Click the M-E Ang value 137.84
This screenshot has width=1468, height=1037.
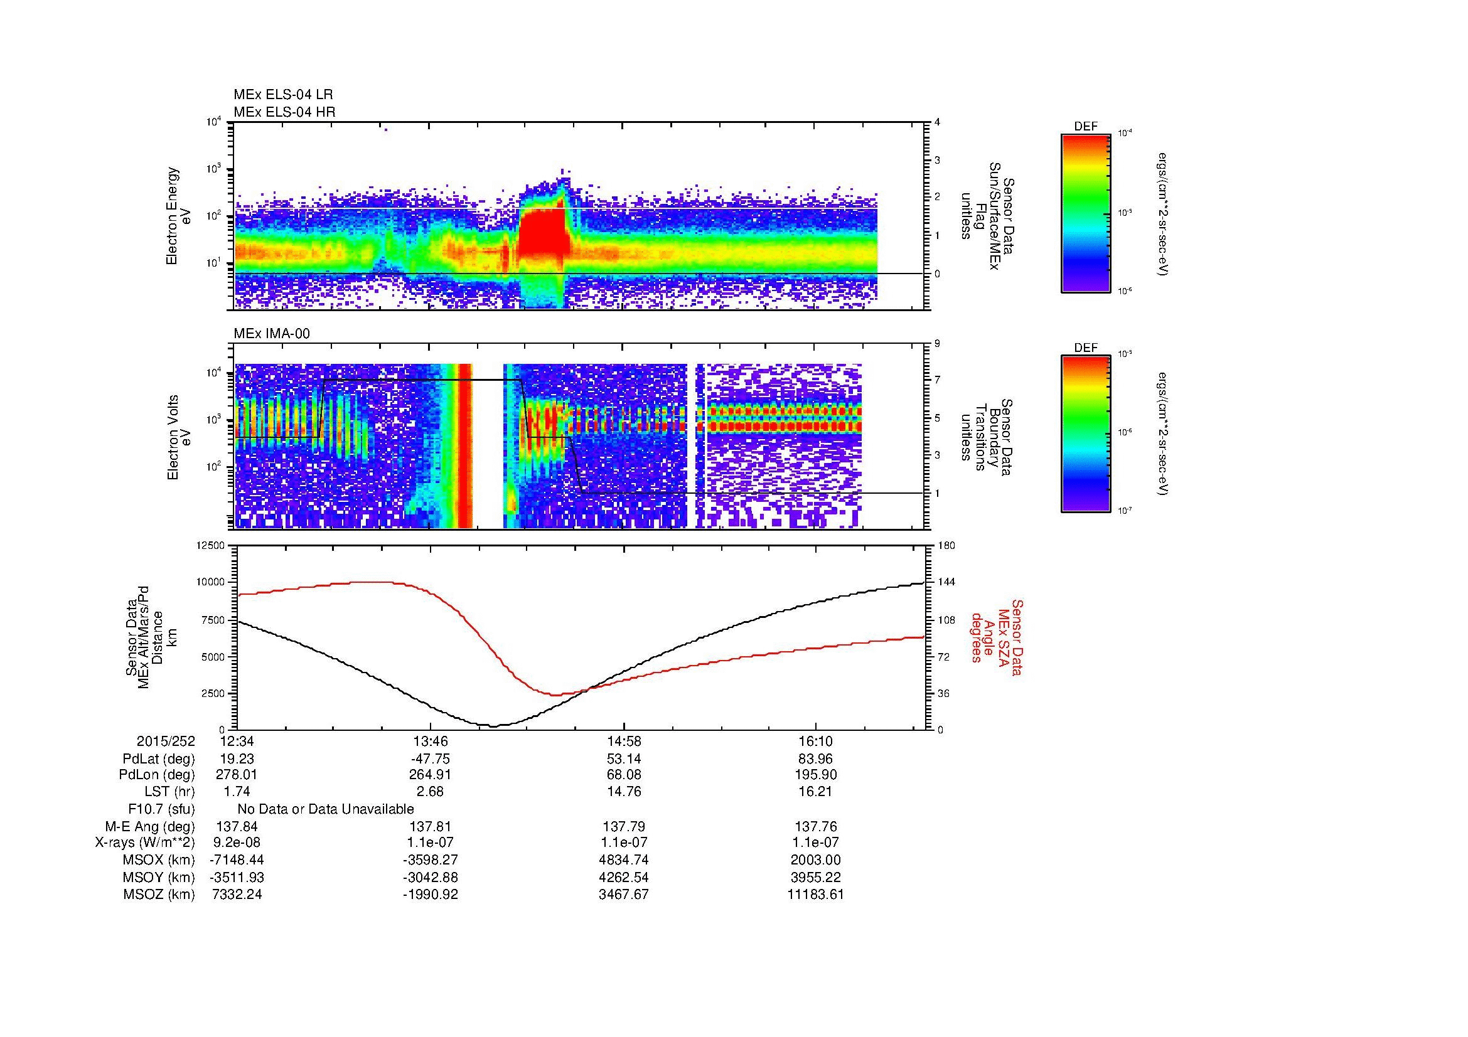pyautogui.click(x=237, y=826)
